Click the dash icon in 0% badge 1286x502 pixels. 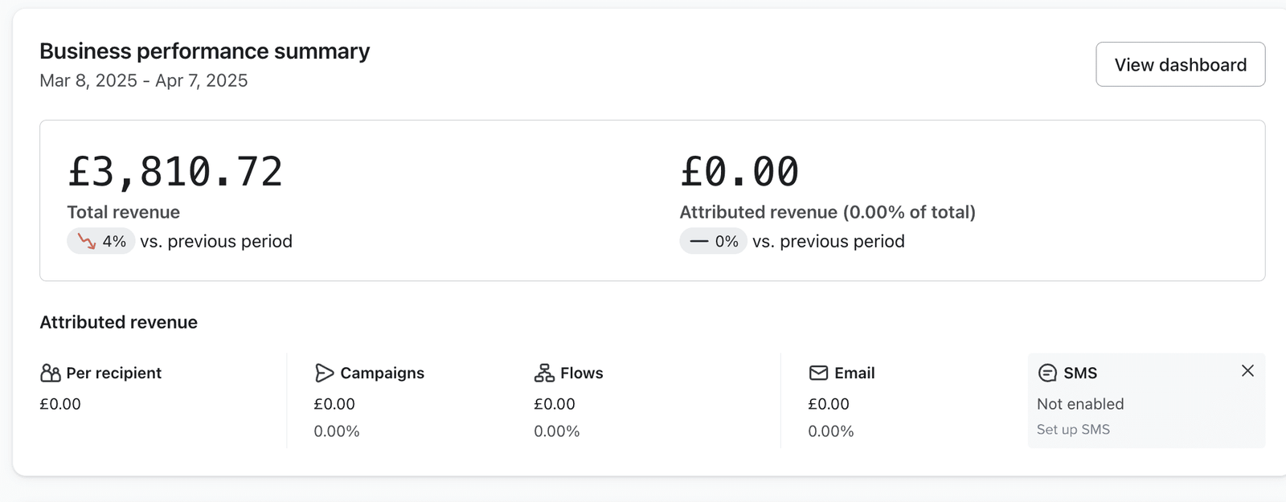(699, 241)
